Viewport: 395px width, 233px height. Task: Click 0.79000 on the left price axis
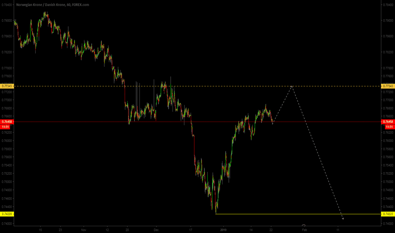(7, 21)
